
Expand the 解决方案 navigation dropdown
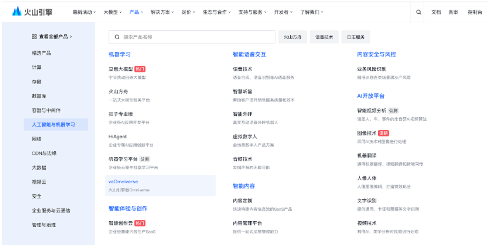(x=162, y=12)
